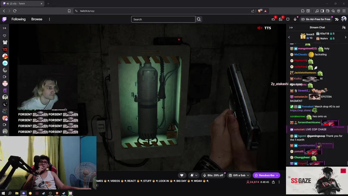Show previous gift leaderboard entries
Viewport: 348px width, 196px height.
coord(289,37)
